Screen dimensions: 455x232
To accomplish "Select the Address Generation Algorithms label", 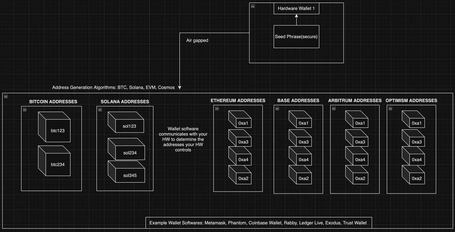I will [113, 87].
